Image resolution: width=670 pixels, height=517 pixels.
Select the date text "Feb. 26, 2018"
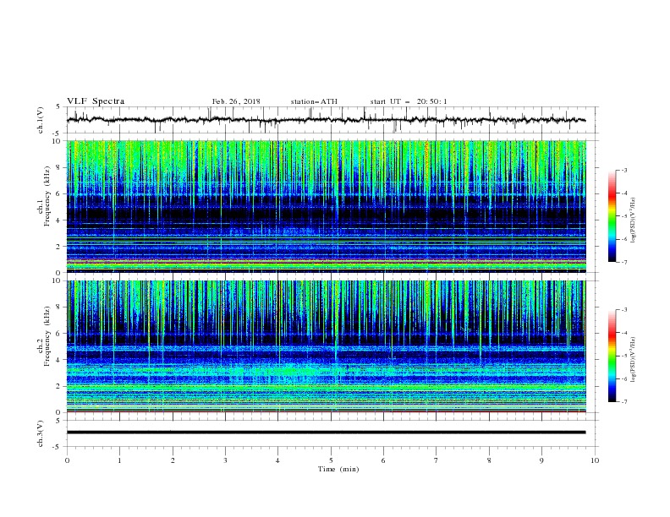236,101
